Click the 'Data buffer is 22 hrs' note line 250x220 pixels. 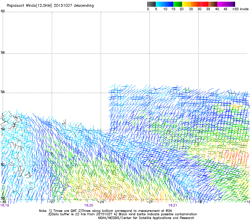(122, 214)
